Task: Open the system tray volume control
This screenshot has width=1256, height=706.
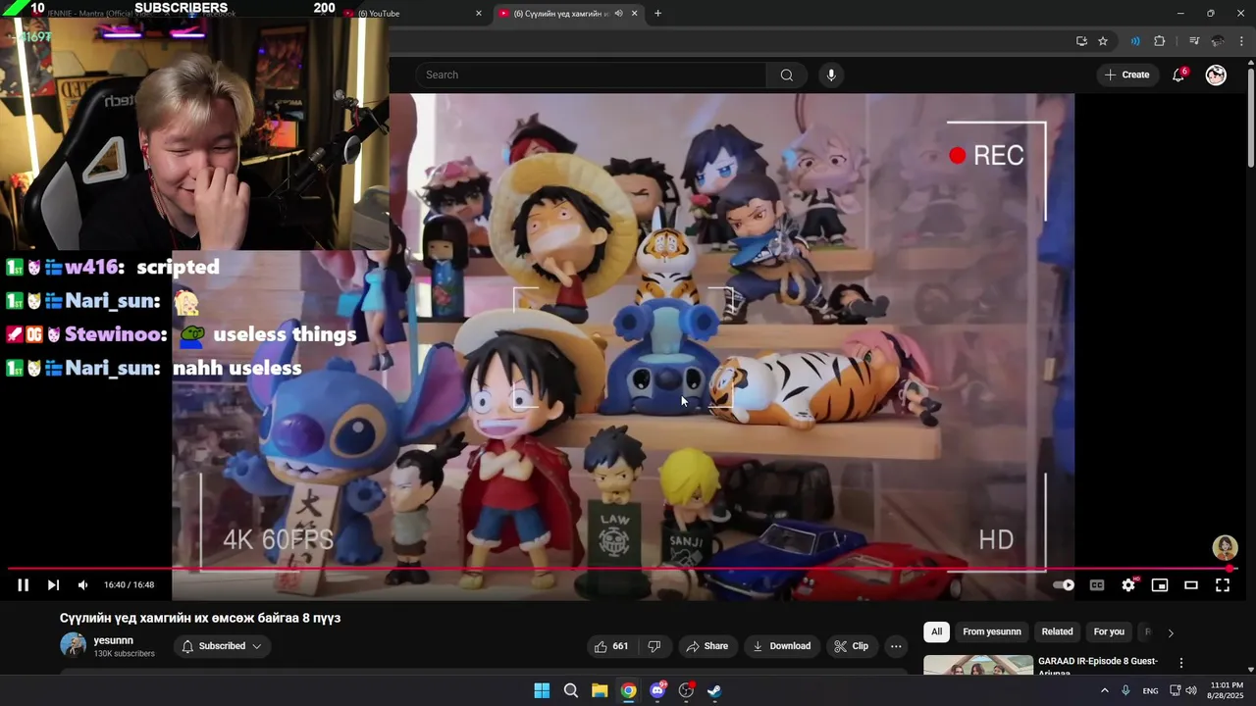Action: pyautogui.click(x=1191, y=690)
